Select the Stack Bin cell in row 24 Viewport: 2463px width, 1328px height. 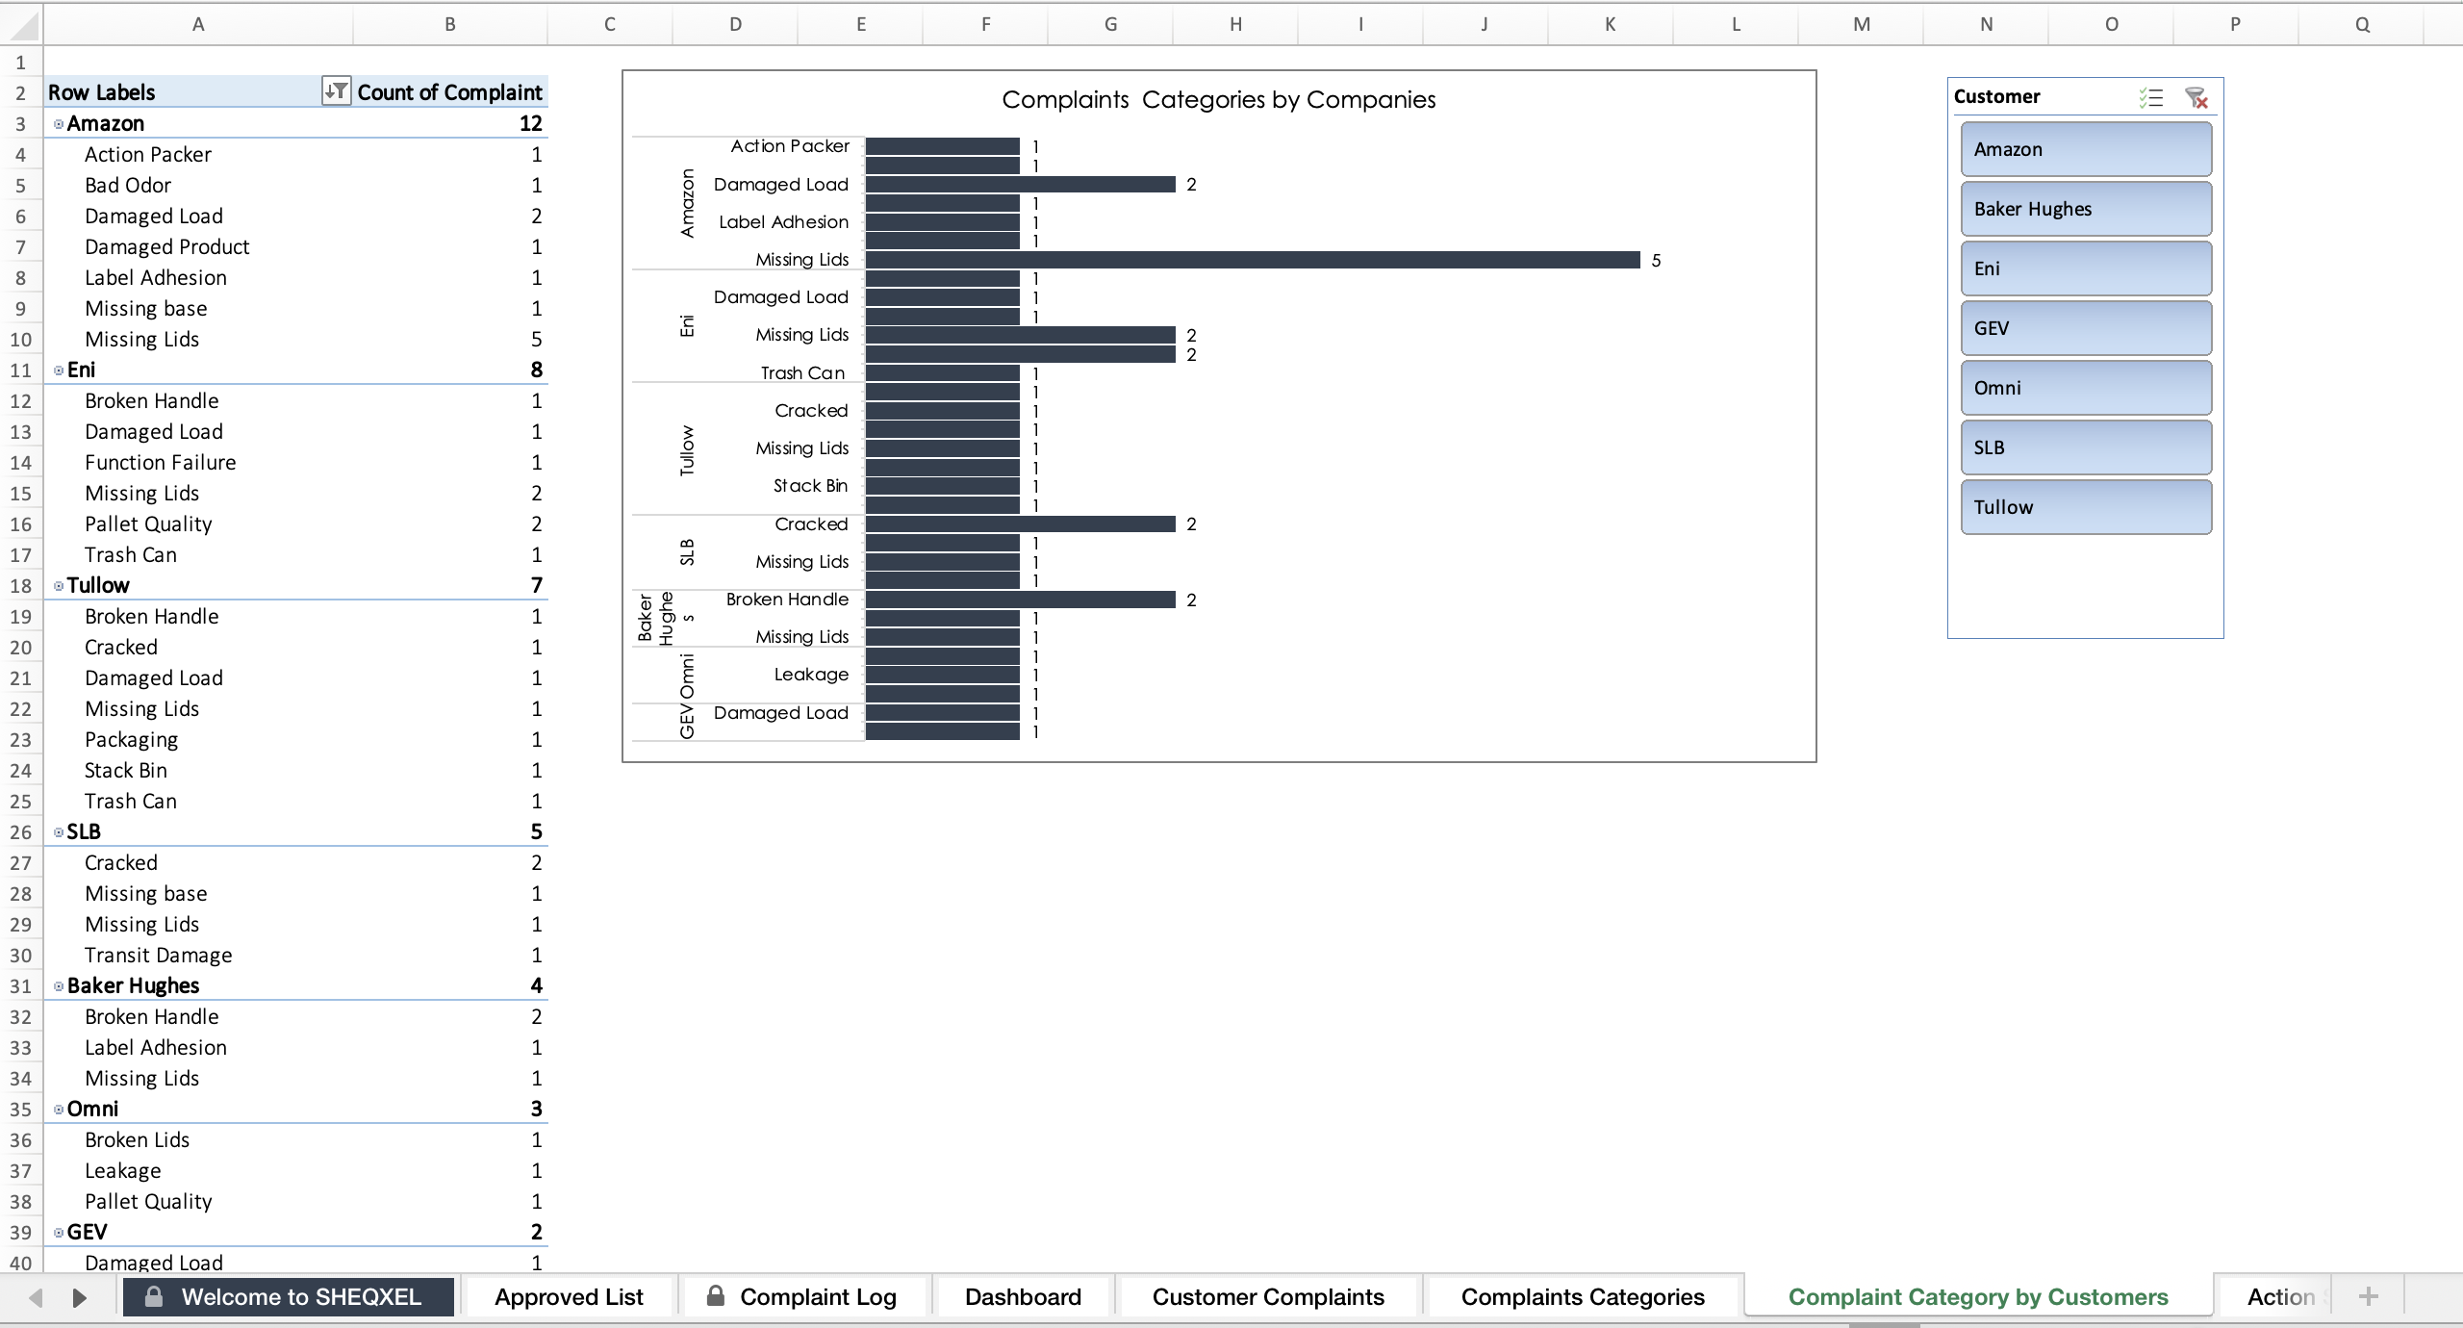[x=198, y=770]
